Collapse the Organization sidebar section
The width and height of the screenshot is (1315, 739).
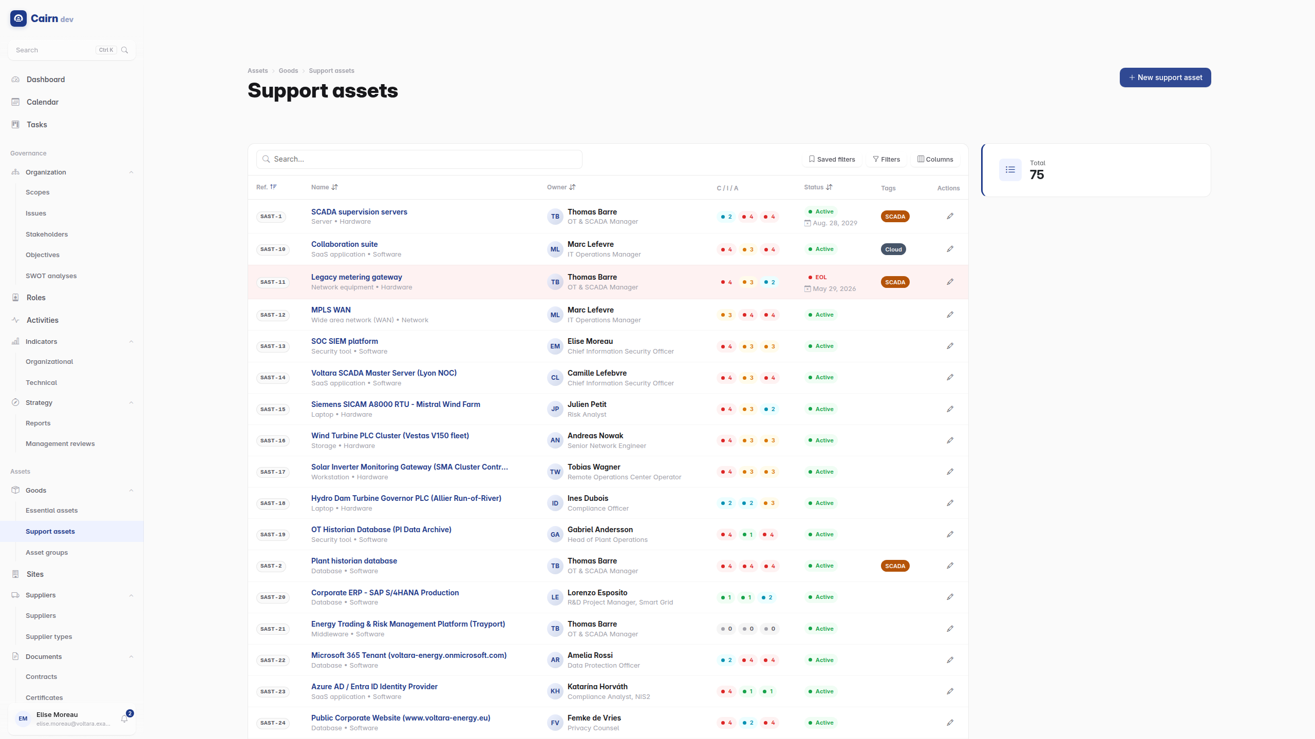(131, 172)
